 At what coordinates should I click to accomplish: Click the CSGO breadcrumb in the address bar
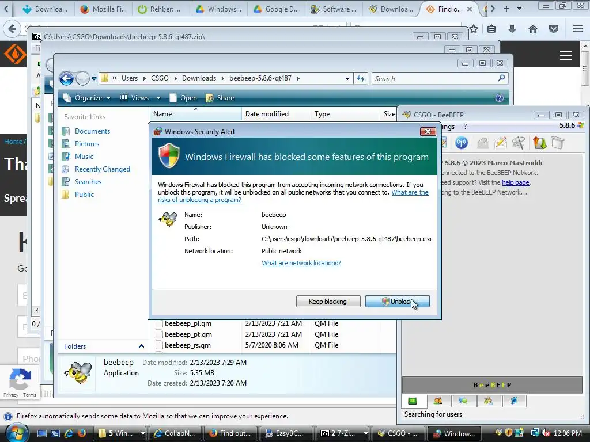160,78
